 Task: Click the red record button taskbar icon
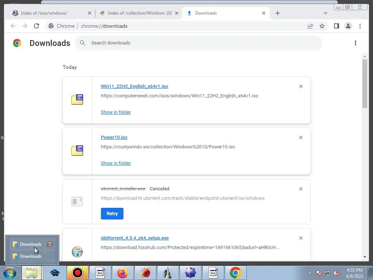(x=77, y=273)
